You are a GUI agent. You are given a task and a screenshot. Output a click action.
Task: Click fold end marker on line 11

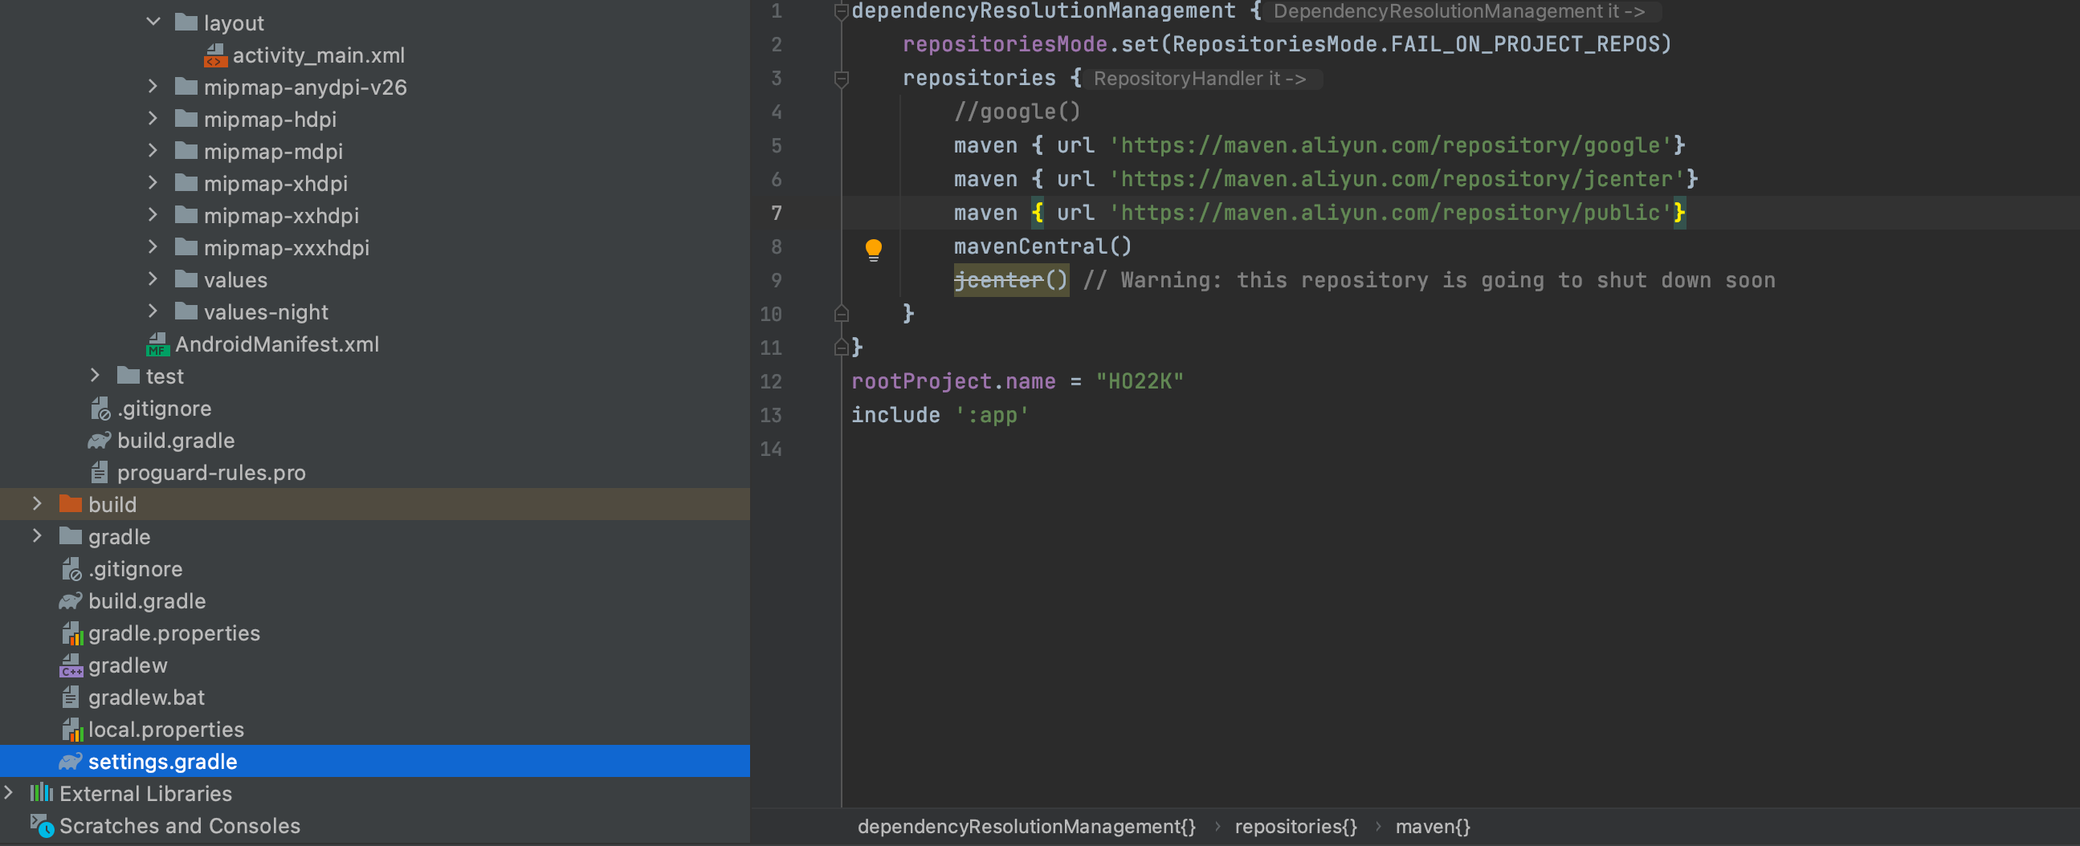pos(841,347)
